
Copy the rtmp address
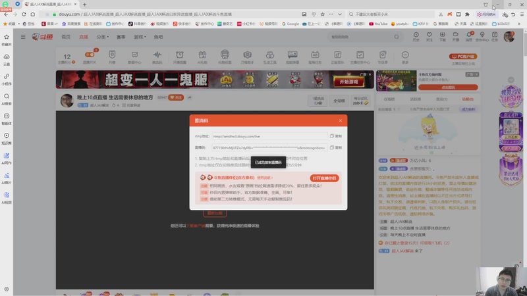tap(336, 136)
